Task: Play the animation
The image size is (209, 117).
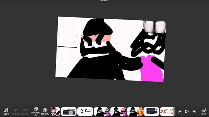Action: click(187, 111)
